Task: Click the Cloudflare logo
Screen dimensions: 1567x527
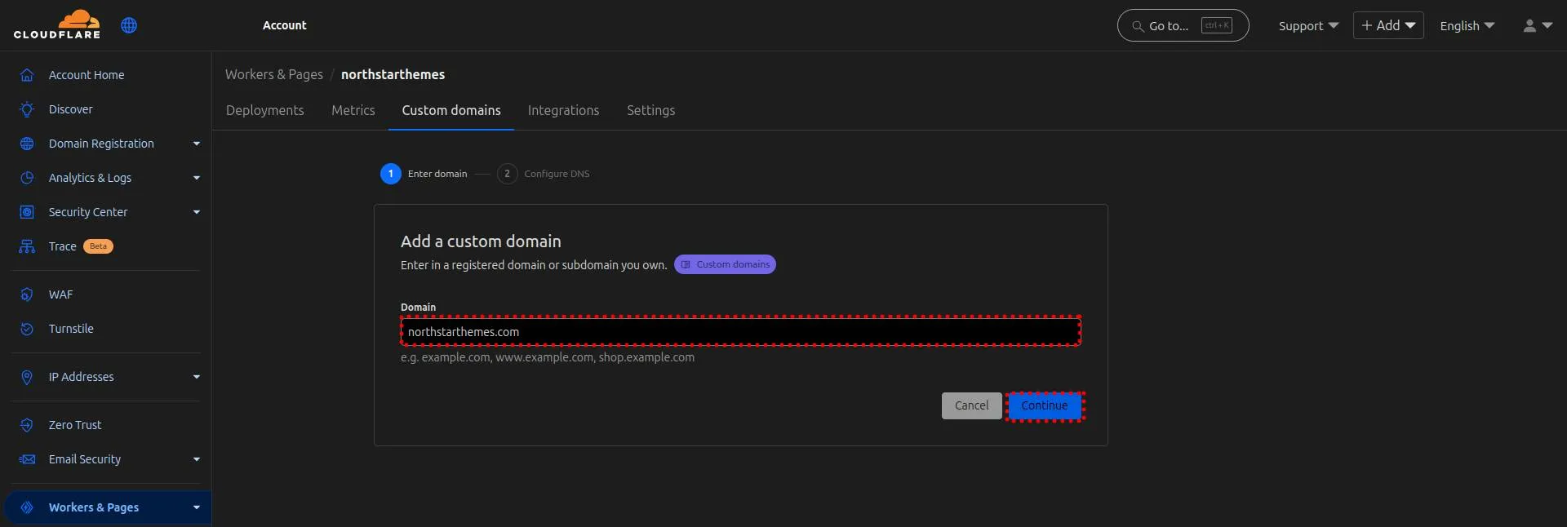Action: [x=57, y=24]
